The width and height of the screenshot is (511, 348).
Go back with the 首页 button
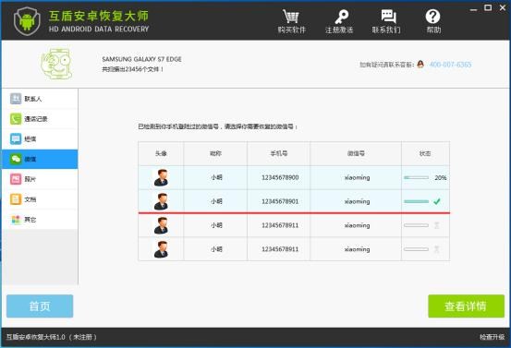click(x=40, y=306)
